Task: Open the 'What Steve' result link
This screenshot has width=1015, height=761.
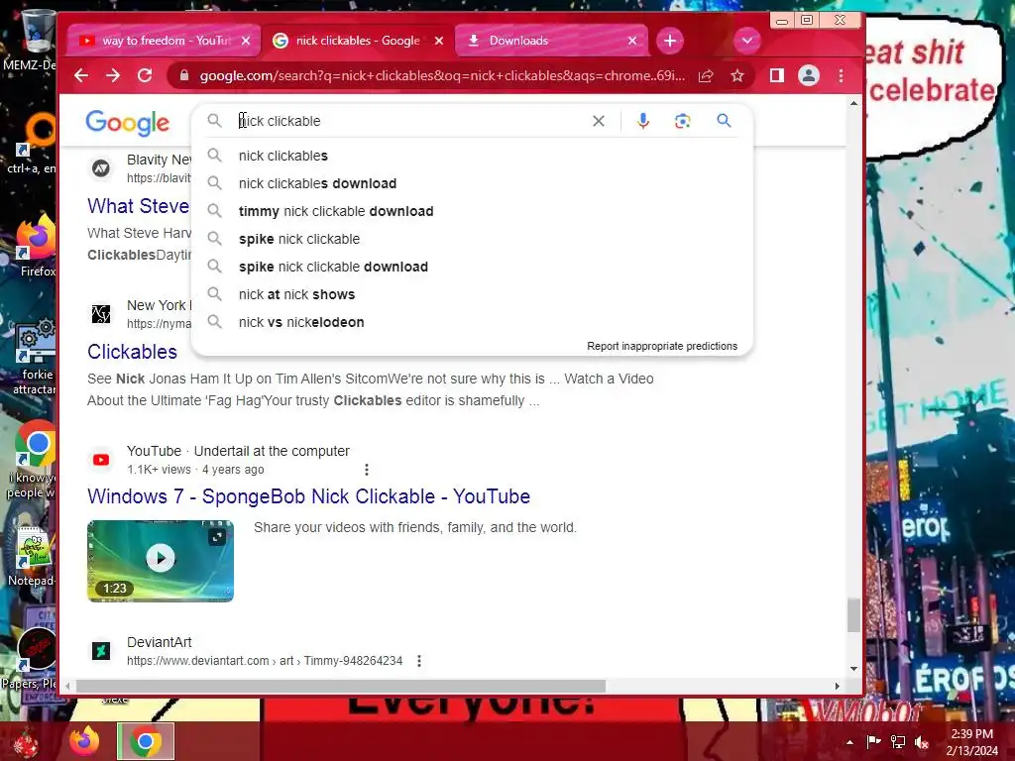Action: tap(139, 206)
